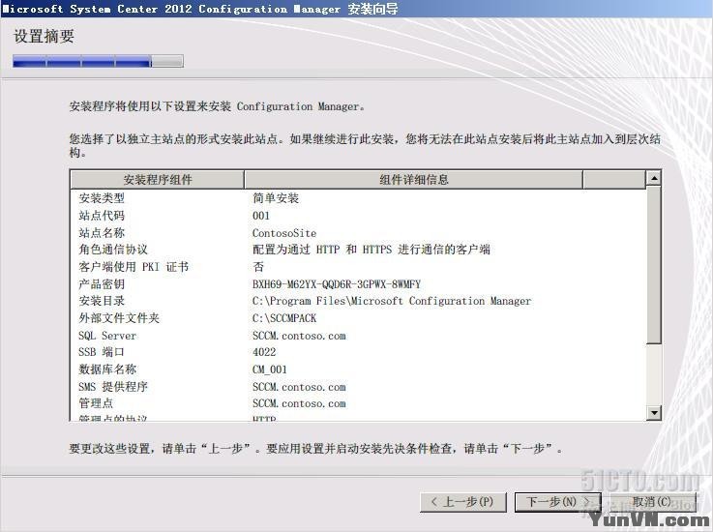Select the 产品密钥 row label
Viewport: 713px width, 532px height.
pos(102,284)
